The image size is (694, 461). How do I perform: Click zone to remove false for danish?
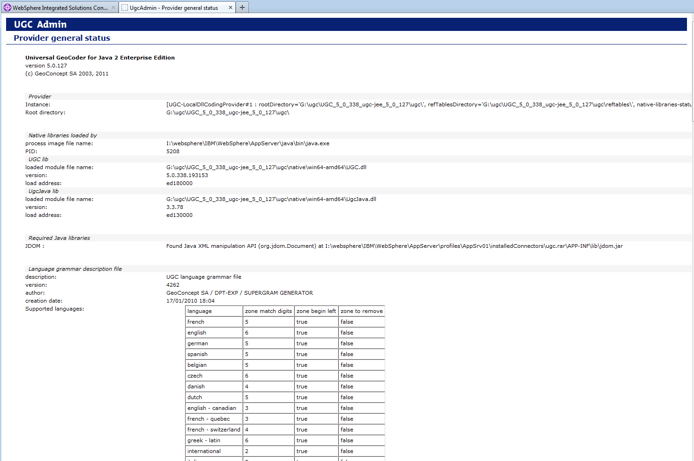click(x=362, y=387)
